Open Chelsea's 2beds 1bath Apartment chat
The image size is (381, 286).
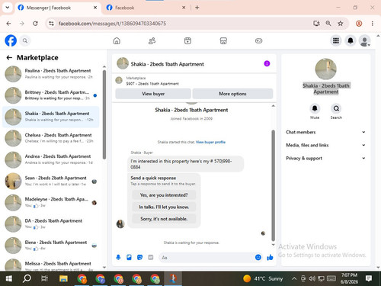pyautogui.click(x=51, y=138)
